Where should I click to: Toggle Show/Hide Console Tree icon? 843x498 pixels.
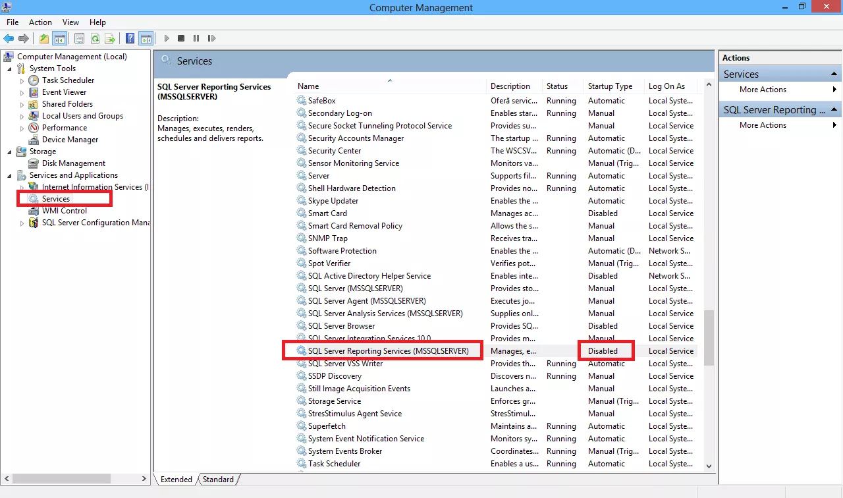[x=59, y=39]
